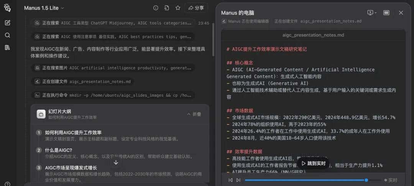Open the library icon in sidebar

(7, 48)
